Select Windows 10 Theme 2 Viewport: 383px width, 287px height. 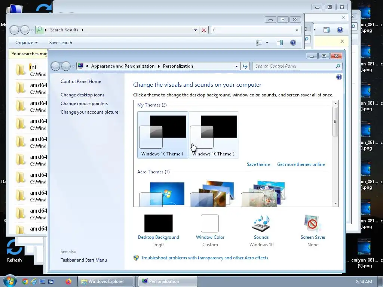214,135
